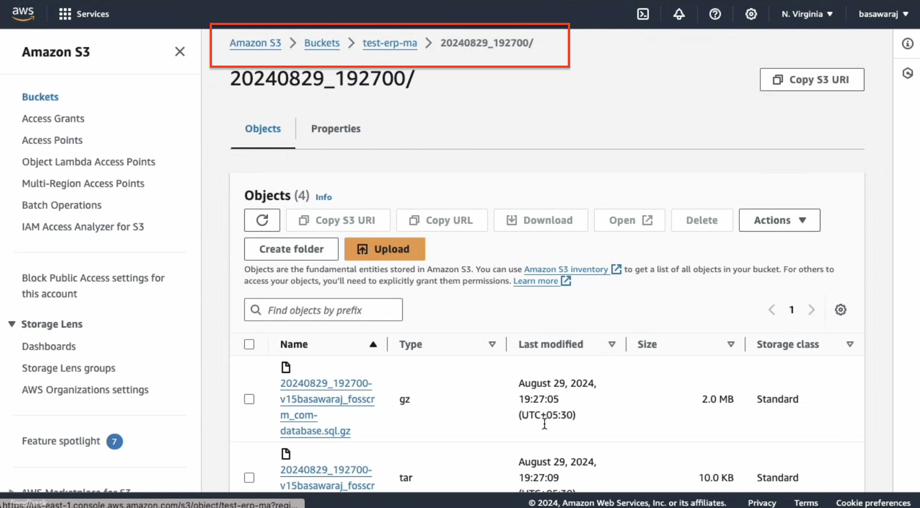The image size is (920, 508).
Task: Select all objects with header checkbox
Action: [x=249, y=344]
